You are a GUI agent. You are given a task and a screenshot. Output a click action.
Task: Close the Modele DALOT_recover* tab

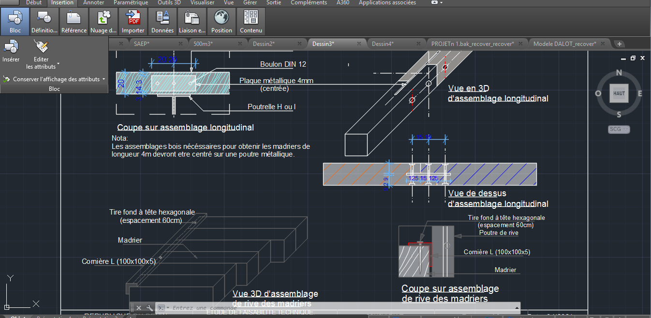pyautogui.click(x=603, y=43)
